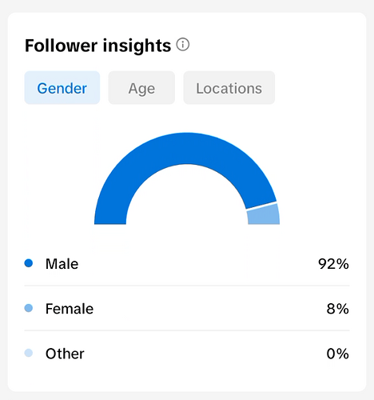Select the Other legend label
The width and height of the screenshot is (374, 400).
coord(65,354)
